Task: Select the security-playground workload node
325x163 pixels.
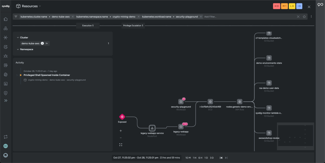Action: [181, 102]
